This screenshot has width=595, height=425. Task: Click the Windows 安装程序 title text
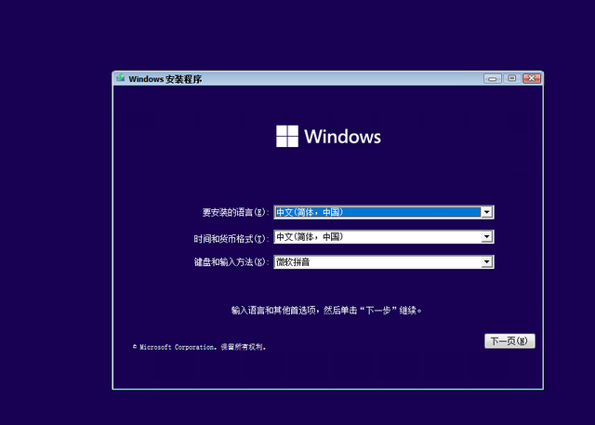pyautogui.click(x=165, y=79)
